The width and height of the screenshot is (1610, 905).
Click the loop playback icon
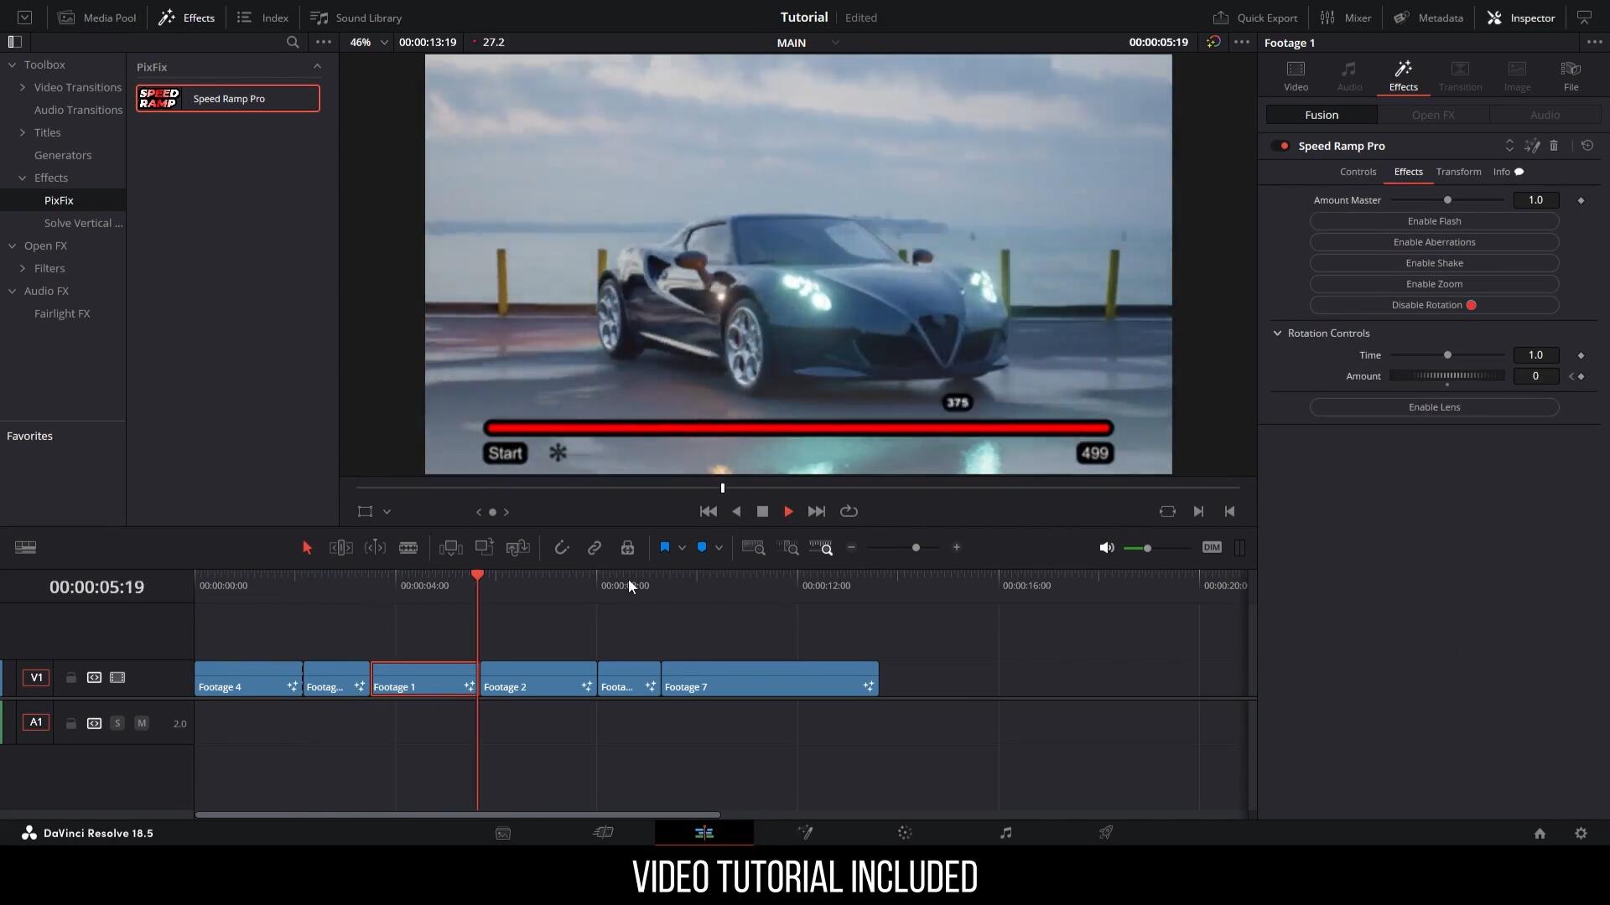pos(849,511)
